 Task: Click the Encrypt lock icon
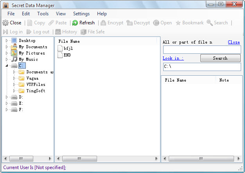(x=103, y=23)
